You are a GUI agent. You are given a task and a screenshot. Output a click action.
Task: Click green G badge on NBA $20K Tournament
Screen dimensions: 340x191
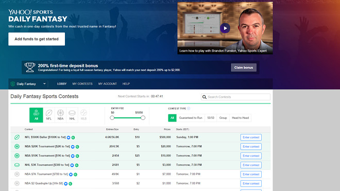77,147
